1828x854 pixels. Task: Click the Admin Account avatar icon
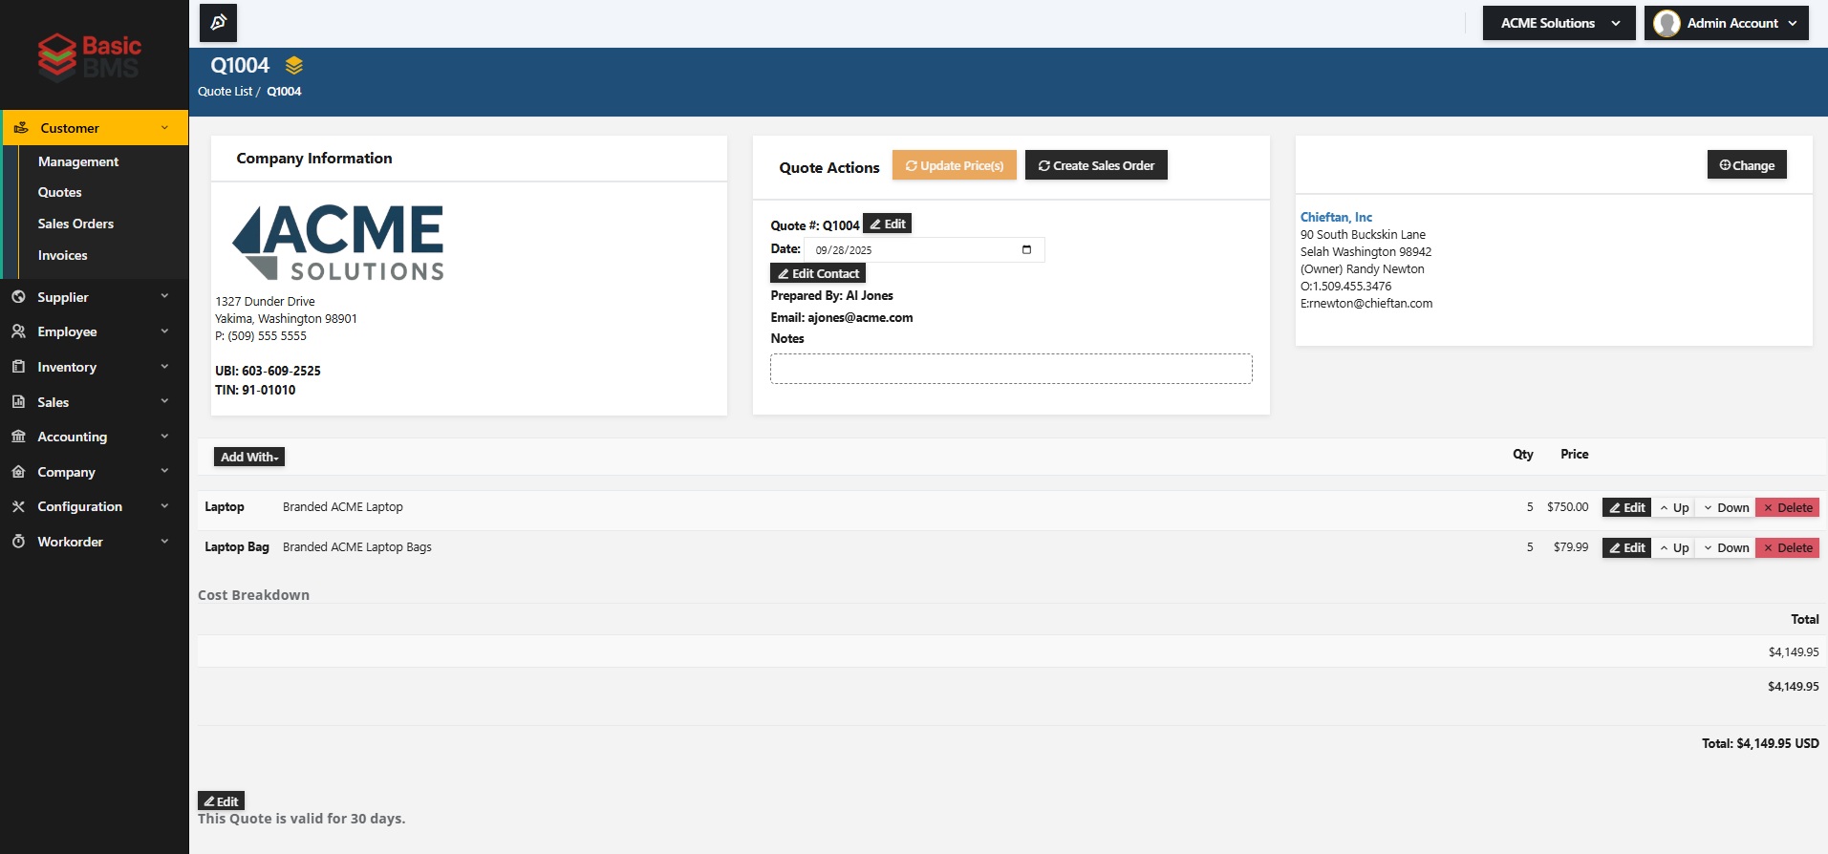tap(1667, 23)
